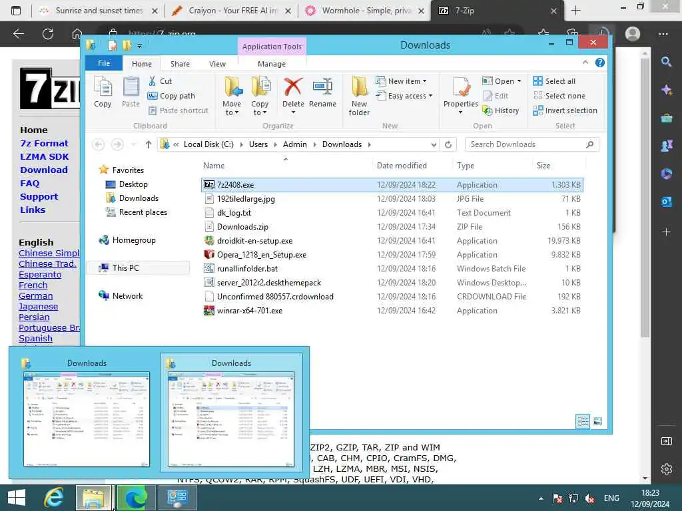Show hidden tray icons arrow
This screenshot has height=511, width=682.
point(541,498)
